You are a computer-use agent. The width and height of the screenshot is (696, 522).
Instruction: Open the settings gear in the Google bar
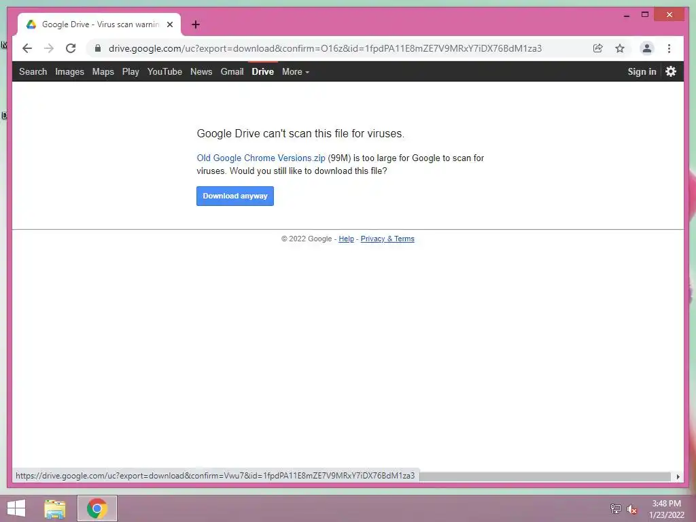pos(671,71)
